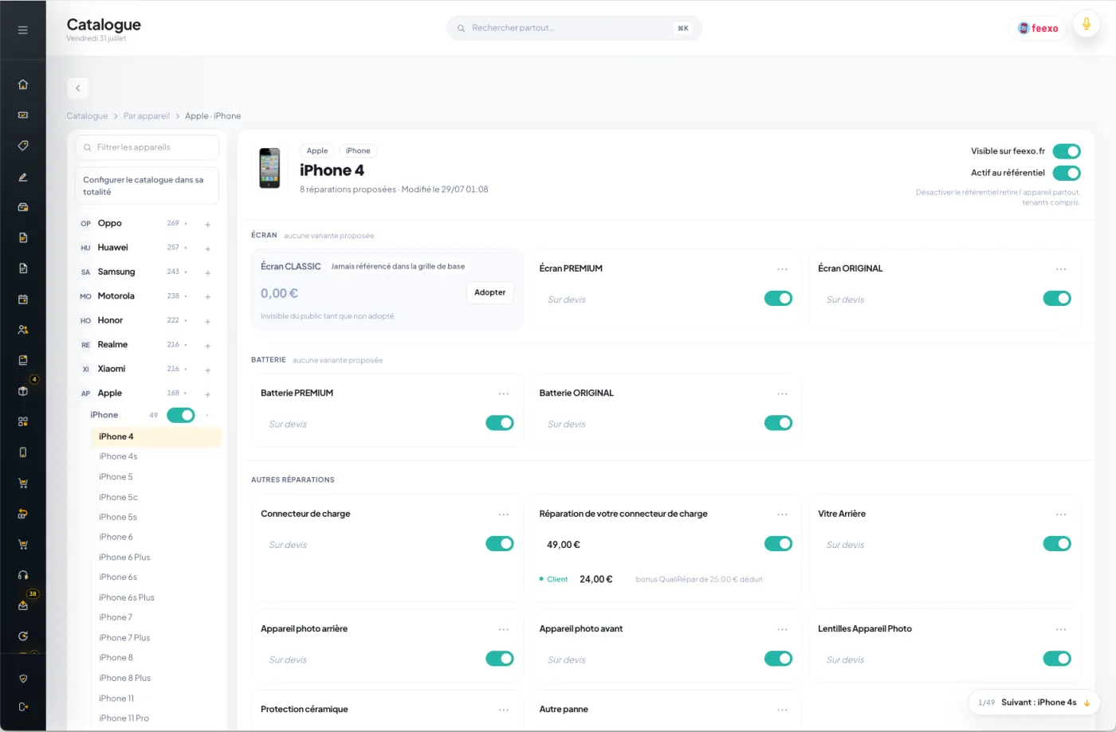Expand the Huawei brand with plus
1116x732 pixels.
point(207,249)
